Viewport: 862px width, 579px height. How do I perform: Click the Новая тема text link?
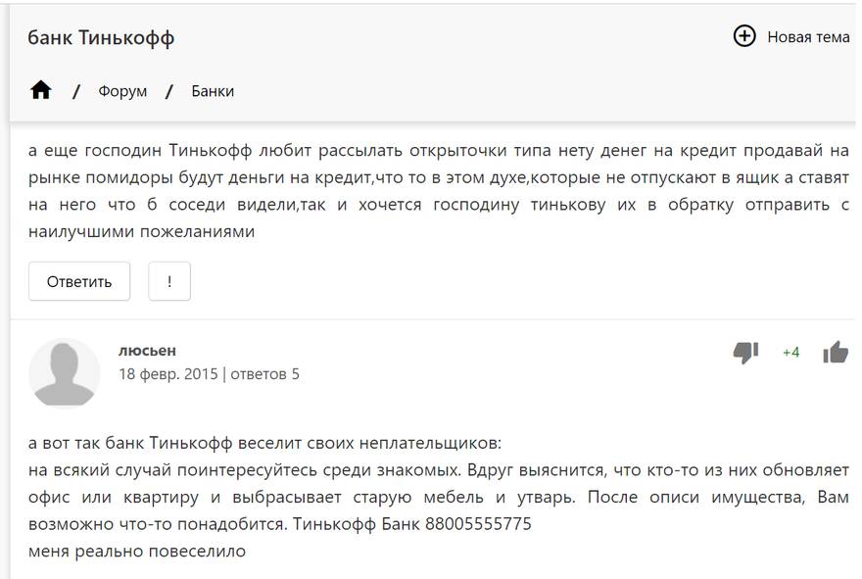[x=807, y=37]
